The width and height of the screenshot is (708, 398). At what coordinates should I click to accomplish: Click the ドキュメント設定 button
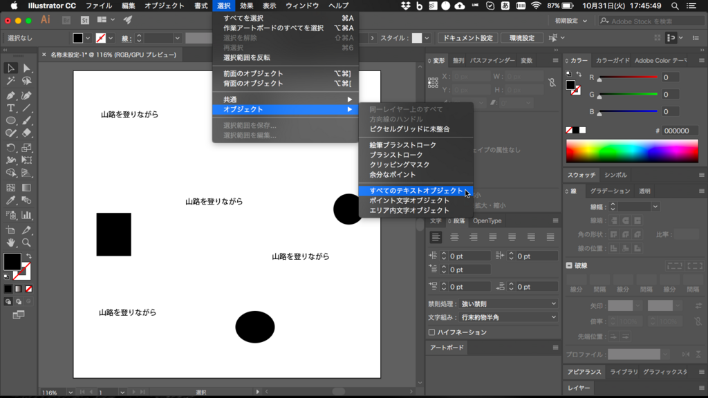pos(467,38)
